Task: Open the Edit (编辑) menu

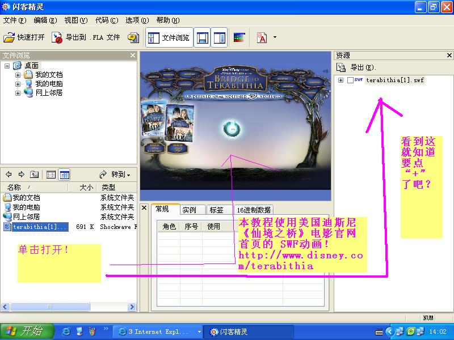Action: (x=45, y=20)
